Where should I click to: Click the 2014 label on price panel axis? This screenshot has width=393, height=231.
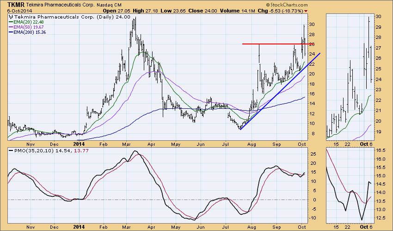[79, 144]
